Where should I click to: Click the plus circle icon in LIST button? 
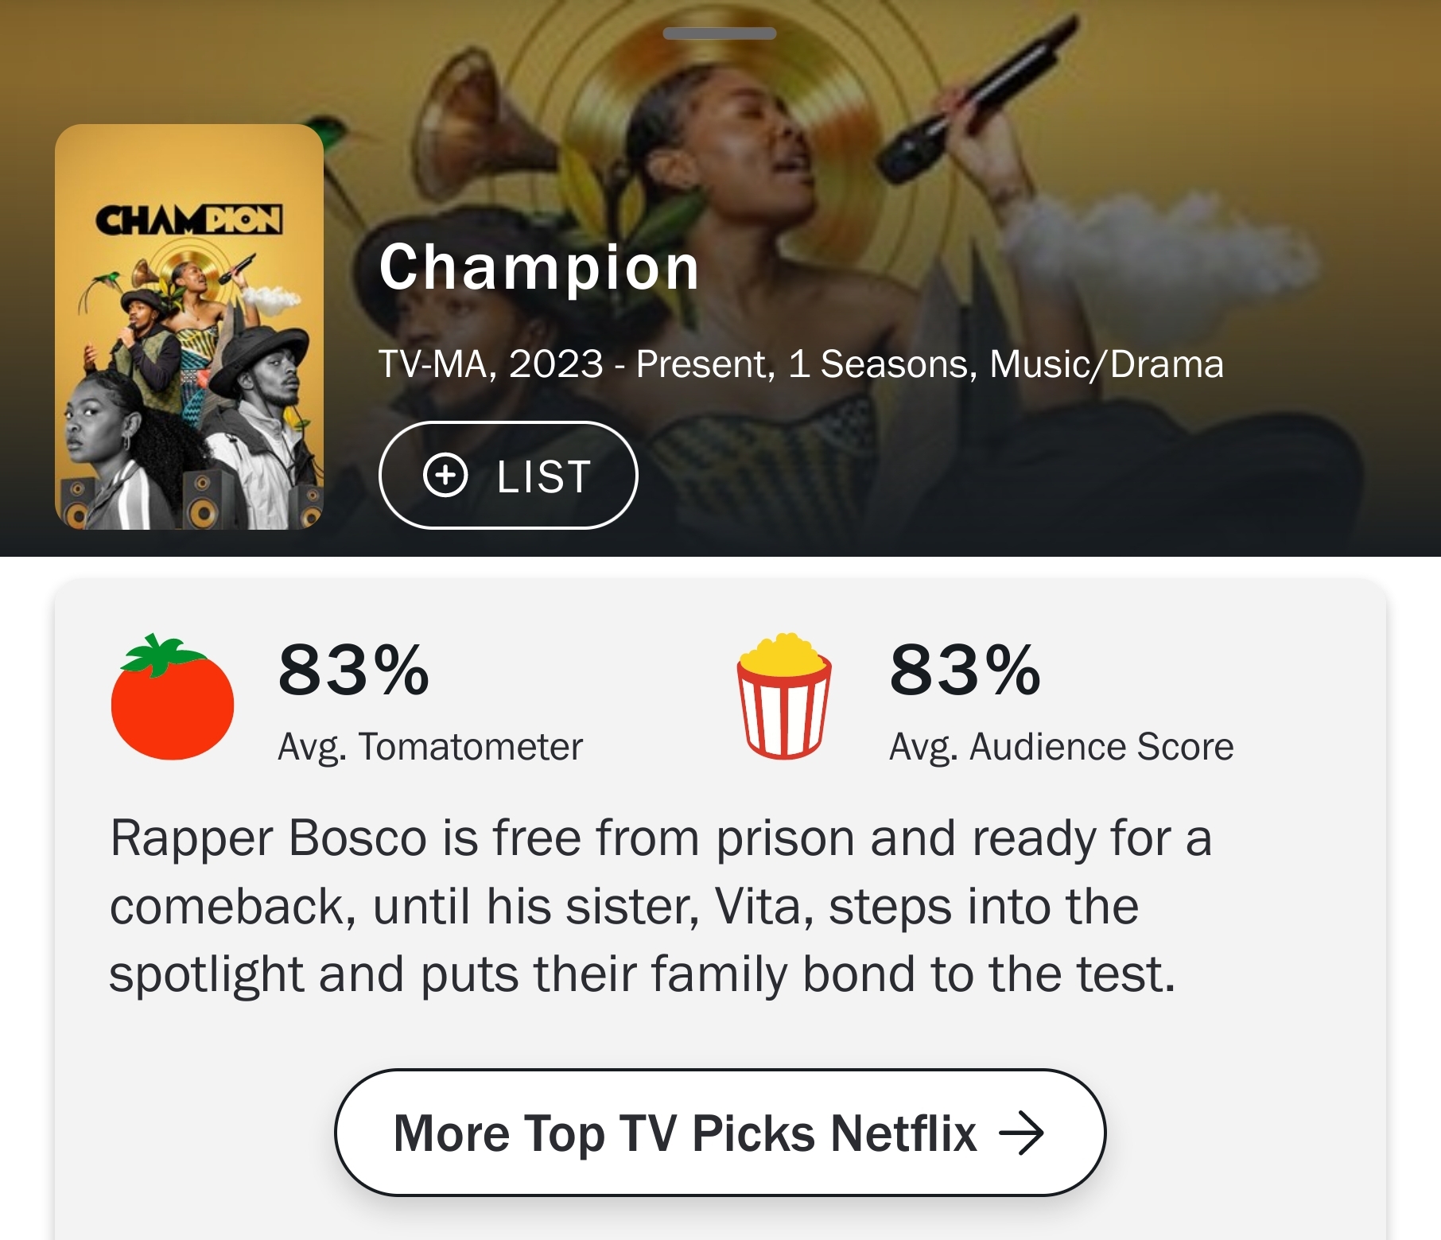445,475
